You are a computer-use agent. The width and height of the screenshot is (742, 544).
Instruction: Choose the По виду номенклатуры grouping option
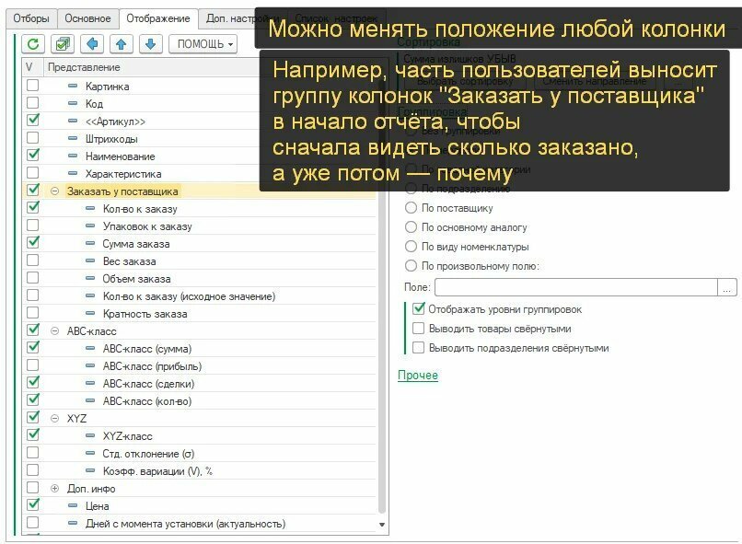click(x=411, y=247)
